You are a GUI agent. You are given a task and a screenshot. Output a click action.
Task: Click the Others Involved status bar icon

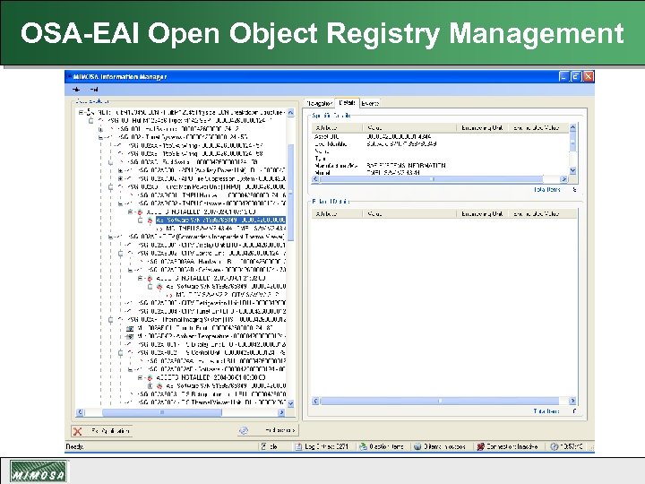pyautogui.click(x=417, y=446)
